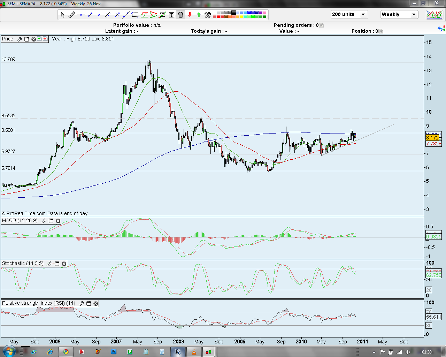Click Chrome icon in Windows taskbar
The width and height of the screenshot is (446, 357).
[66, 352]
